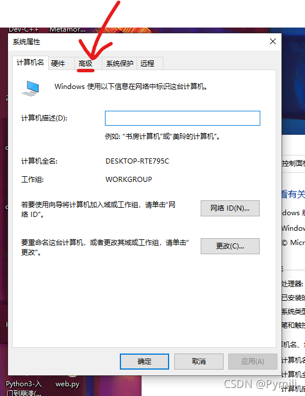
Task: Go to the 系统保护 tab
Action: [120, 63]
